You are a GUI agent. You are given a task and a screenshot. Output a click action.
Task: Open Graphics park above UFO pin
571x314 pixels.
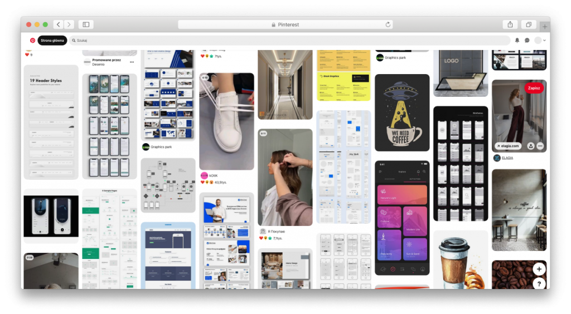click(395, 57)
